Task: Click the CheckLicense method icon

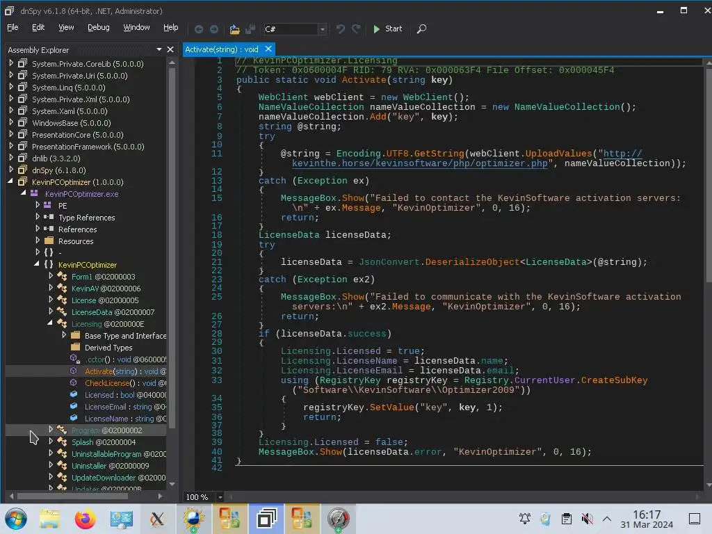Action: (x=73, y=383)
